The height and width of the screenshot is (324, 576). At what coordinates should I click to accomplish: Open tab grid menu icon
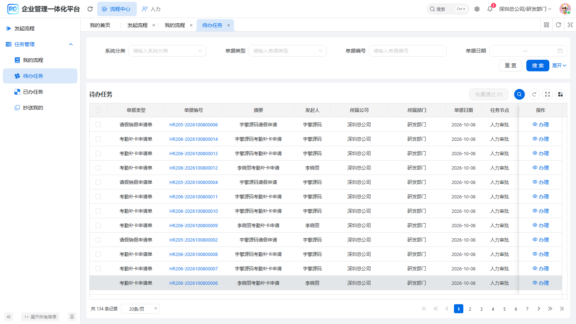click(x=546, y=25)
